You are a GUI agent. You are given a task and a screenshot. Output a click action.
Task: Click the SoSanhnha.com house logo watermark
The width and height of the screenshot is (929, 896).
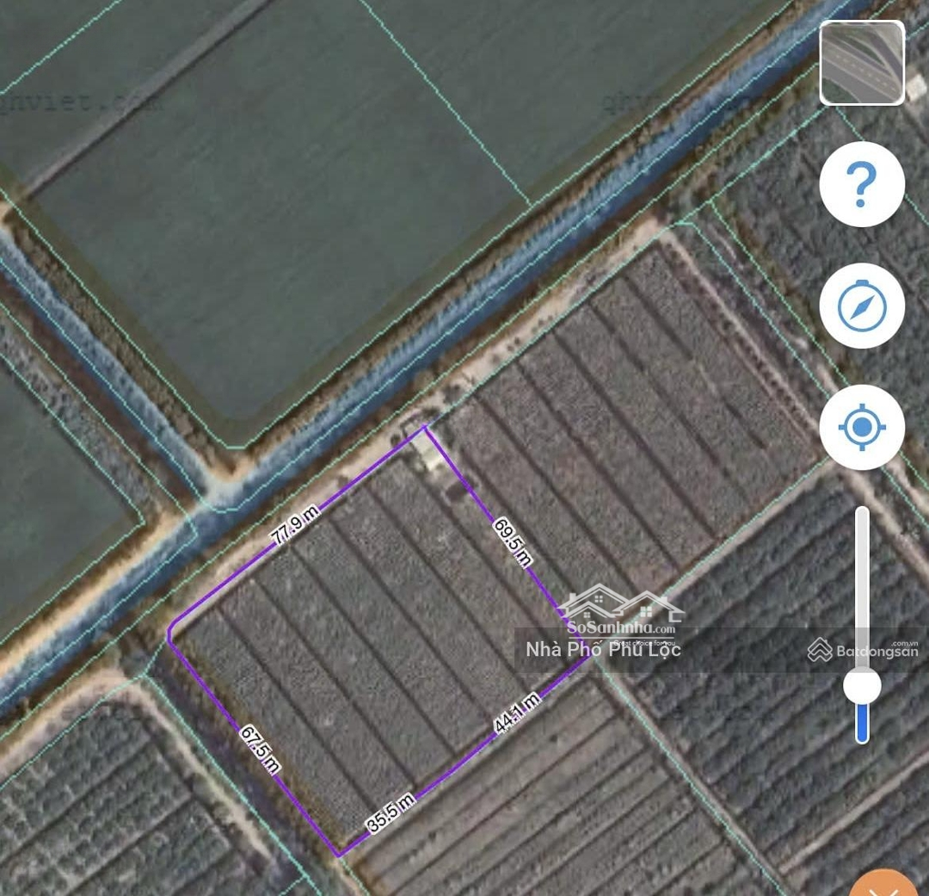click(620, 615)
